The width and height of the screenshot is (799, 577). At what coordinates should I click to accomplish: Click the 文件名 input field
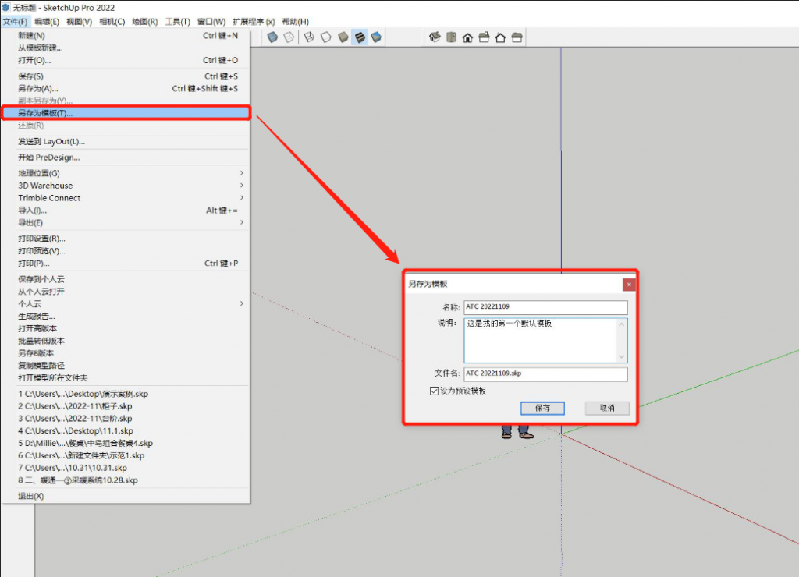(545, 373)
